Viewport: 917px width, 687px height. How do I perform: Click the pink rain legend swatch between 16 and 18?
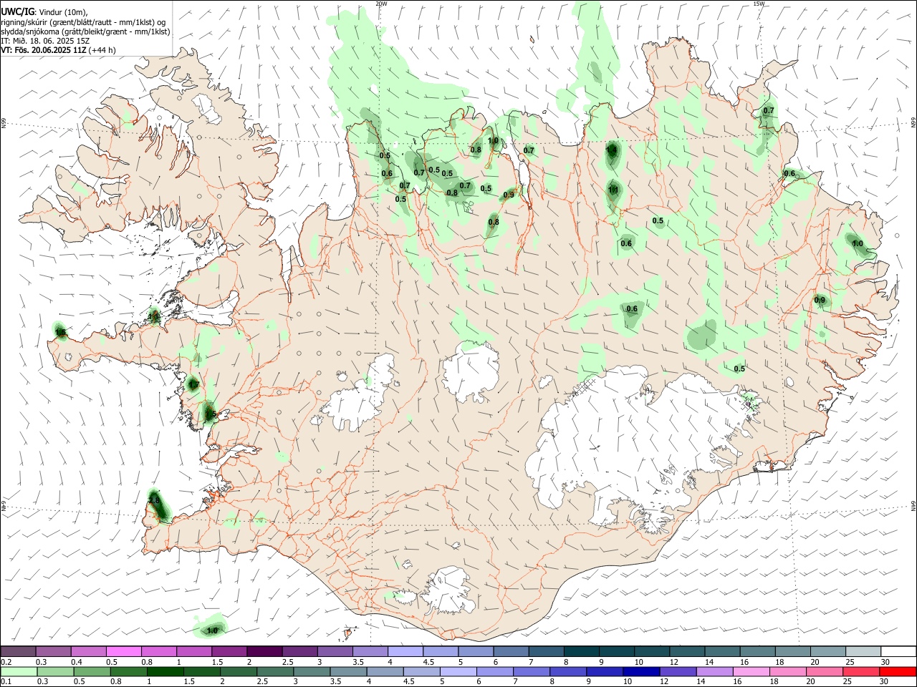[751, 672]
